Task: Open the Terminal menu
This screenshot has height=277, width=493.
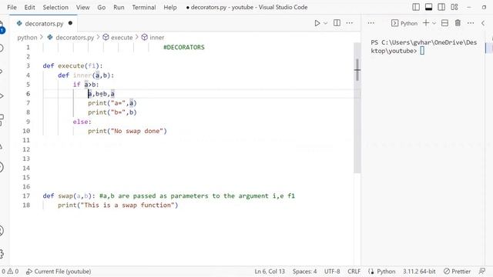Action: (x=144, y=7)
